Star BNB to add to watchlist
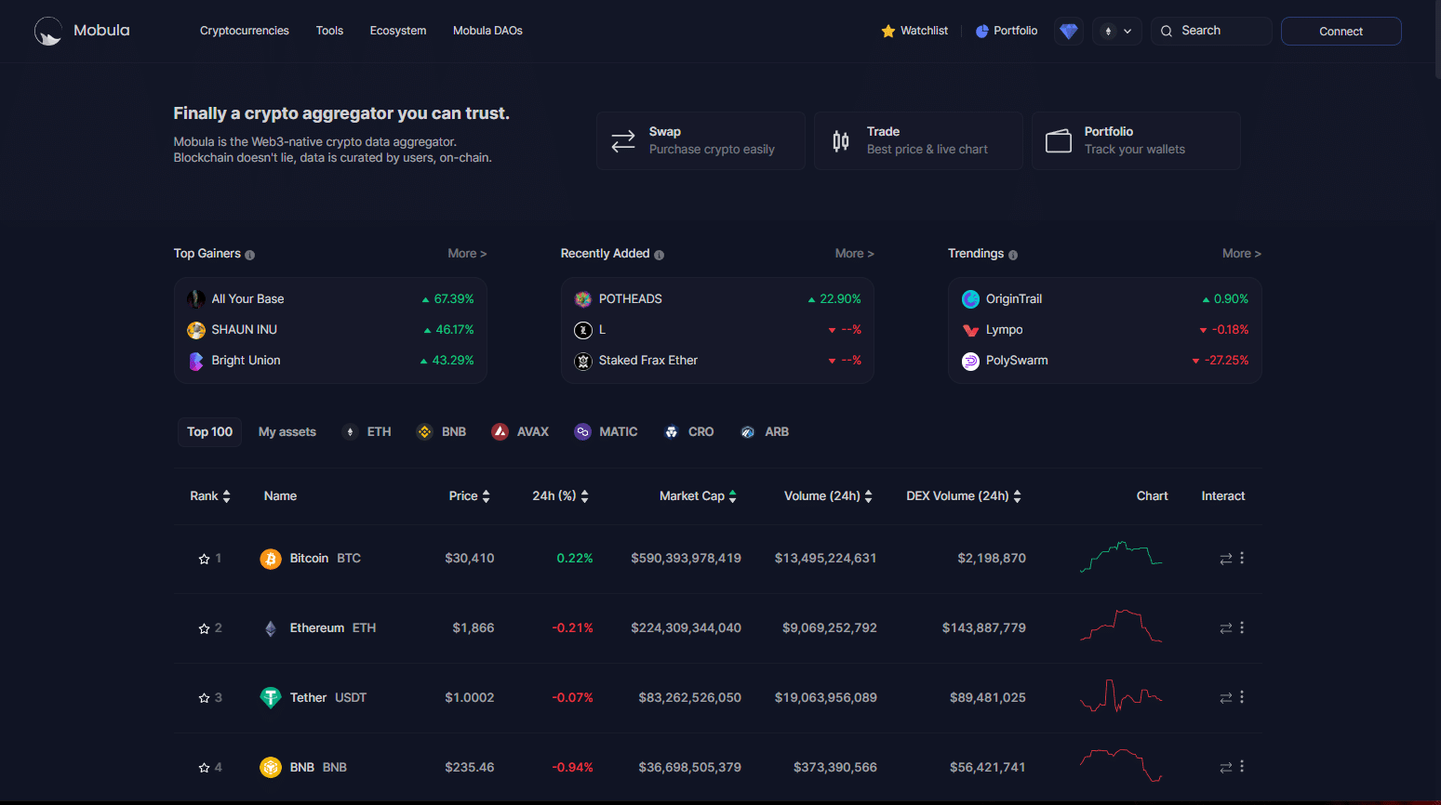 204,768
